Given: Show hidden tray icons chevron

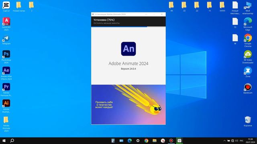Looking at the screenshot, I should click(x=224, y=140).
